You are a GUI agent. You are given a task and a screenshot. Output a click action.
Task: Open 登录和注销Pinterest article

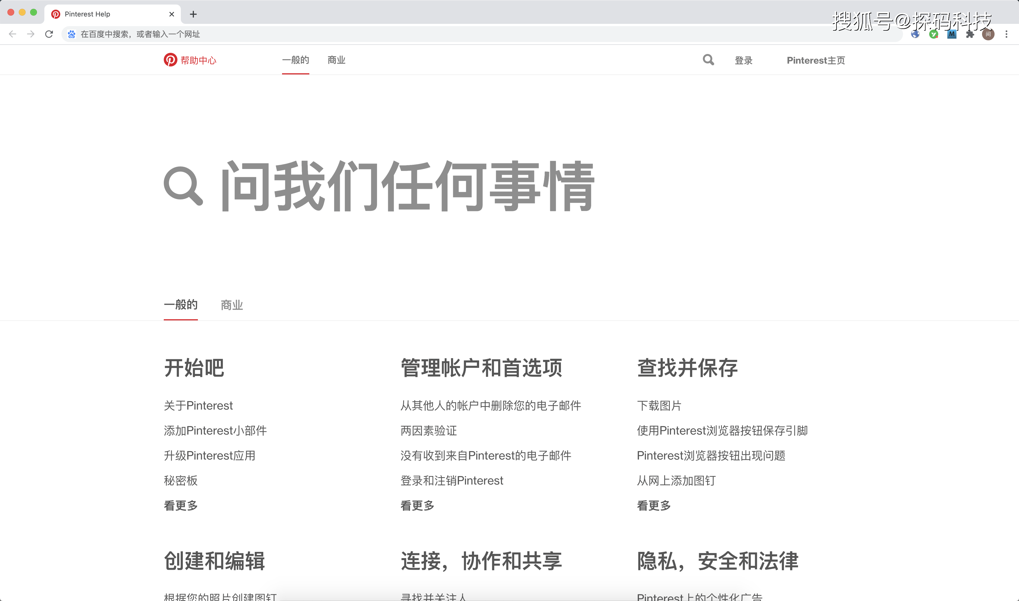tap(452, 481)
